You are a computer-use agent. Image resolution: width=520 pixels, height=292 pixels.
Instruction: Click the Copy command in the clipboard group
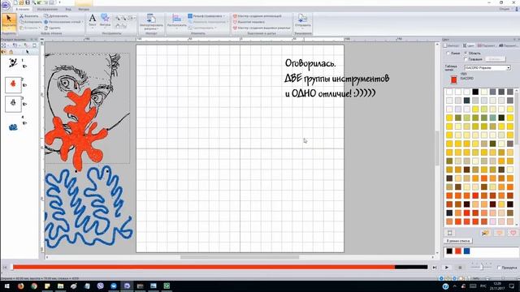point(30,22)
